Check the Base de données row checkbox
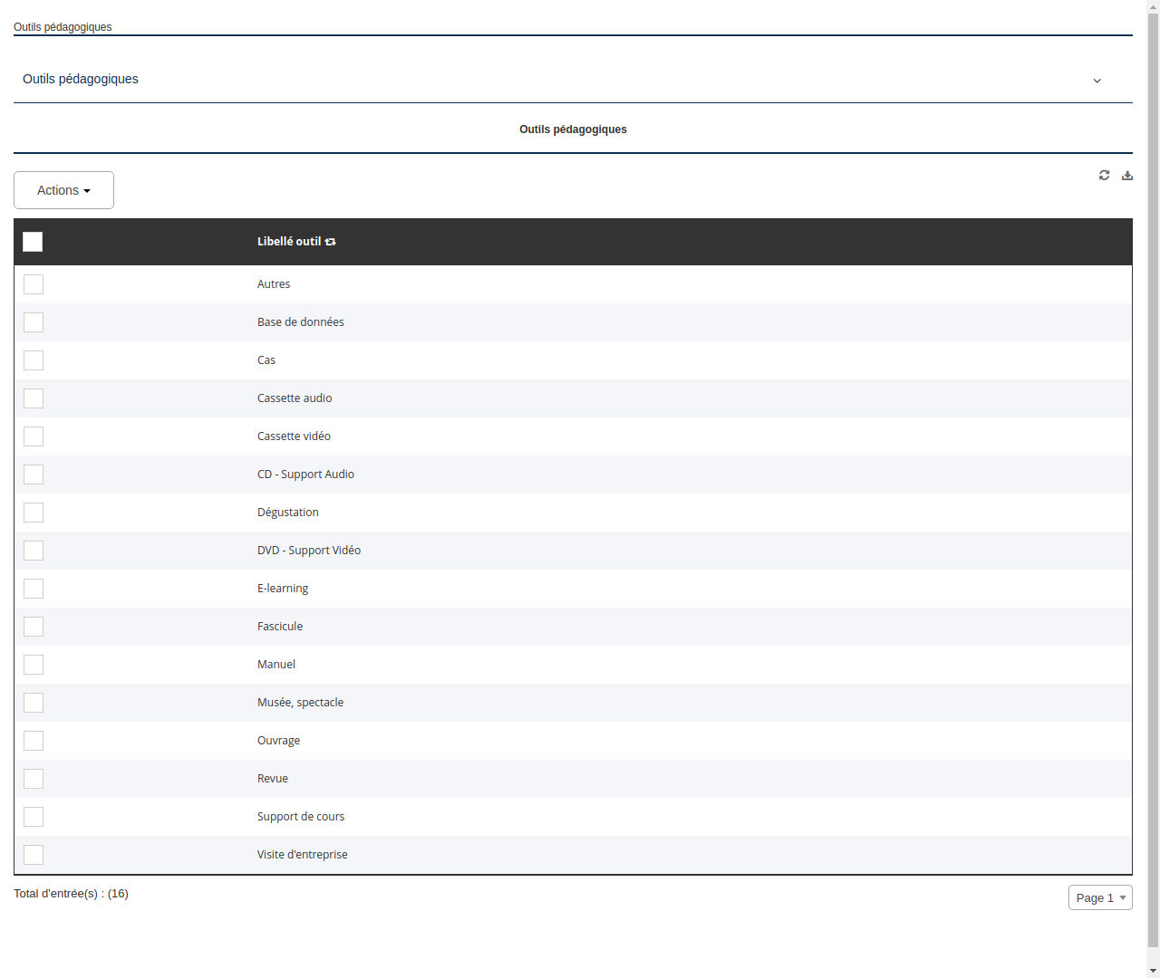Image resolution: width=1160 pixels, height=978 pixels. coord(34,322)
